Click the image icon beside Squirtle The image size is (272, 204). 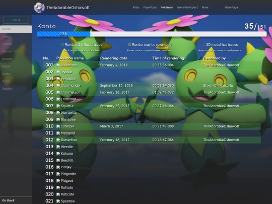pyautogui.click(x=58, y=106)
